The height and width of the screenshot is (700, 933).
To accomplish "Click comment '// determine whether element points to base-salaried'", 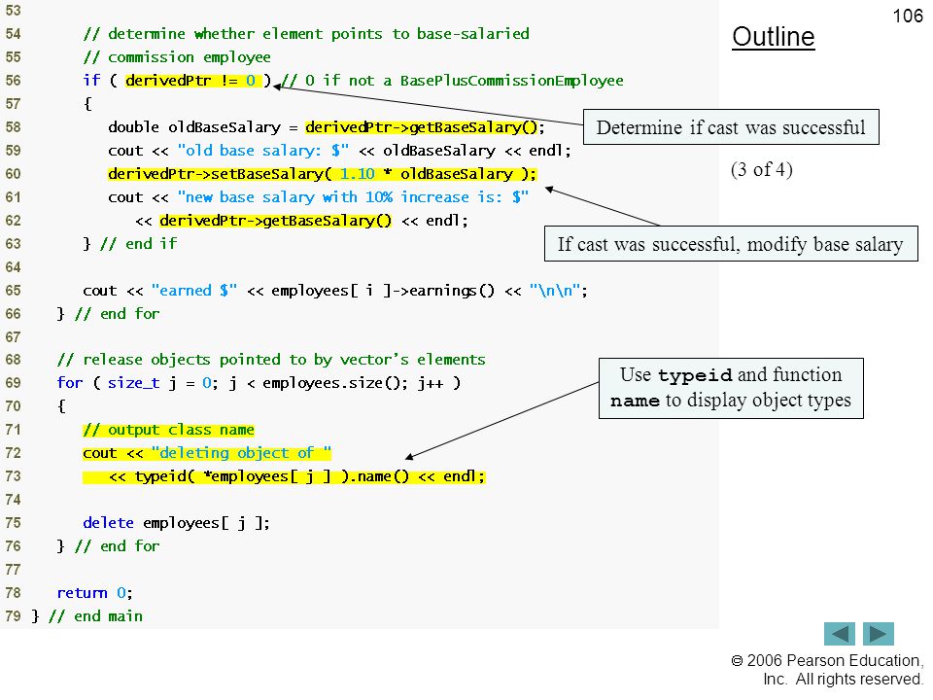I will pos(306,34).
